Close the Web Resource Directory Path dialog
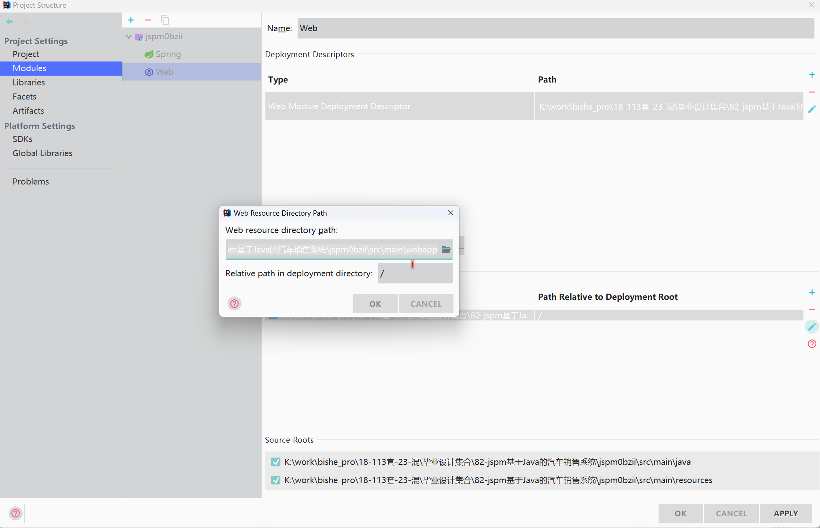The image size is (820, 528). 450,213
